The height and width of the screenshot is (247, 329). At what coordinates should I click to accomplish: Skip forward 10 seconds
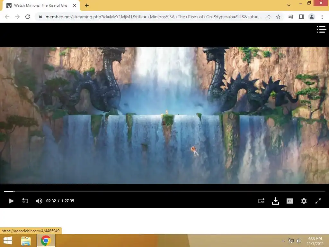pyautogui.click(x=261, y=201)
